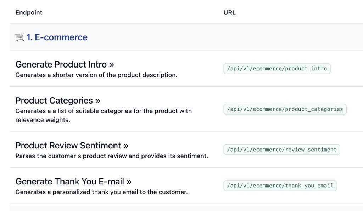
Task: Click the Endpoint column header
Action: click(x=29, y=13)
